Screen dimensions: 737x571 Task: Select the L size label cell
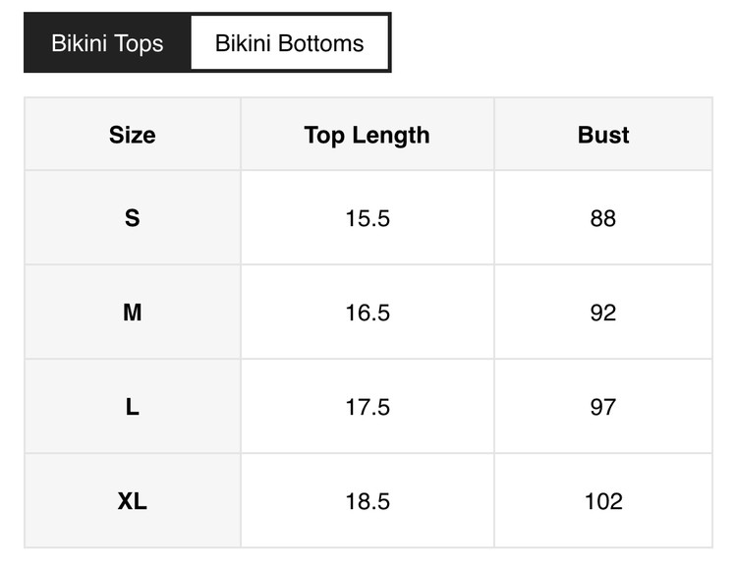click(133, 407)
